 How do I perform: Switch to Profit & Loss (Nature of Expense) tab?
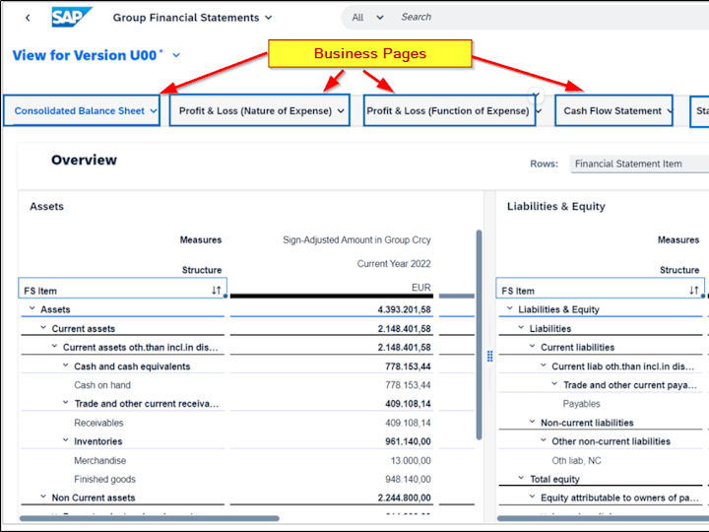pyautogui.click(x=255, y=110)
